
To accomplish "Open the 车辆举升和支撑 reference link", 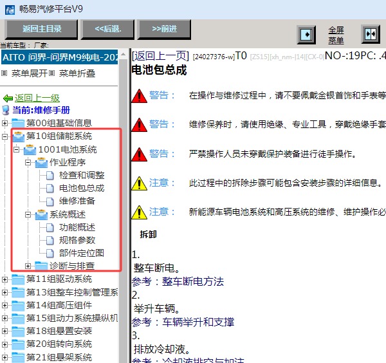I will [x=198, y=322].
